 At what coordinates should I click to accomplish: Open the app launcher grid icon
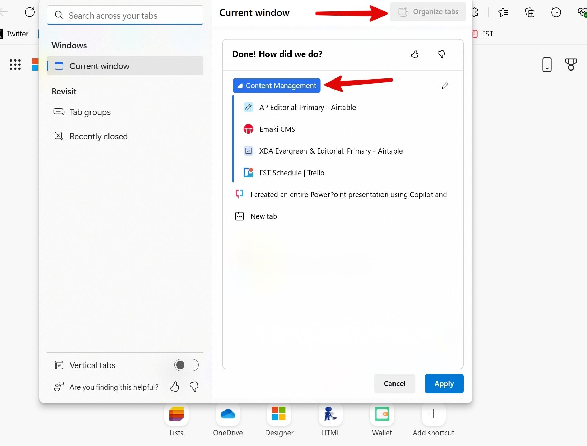15,65
